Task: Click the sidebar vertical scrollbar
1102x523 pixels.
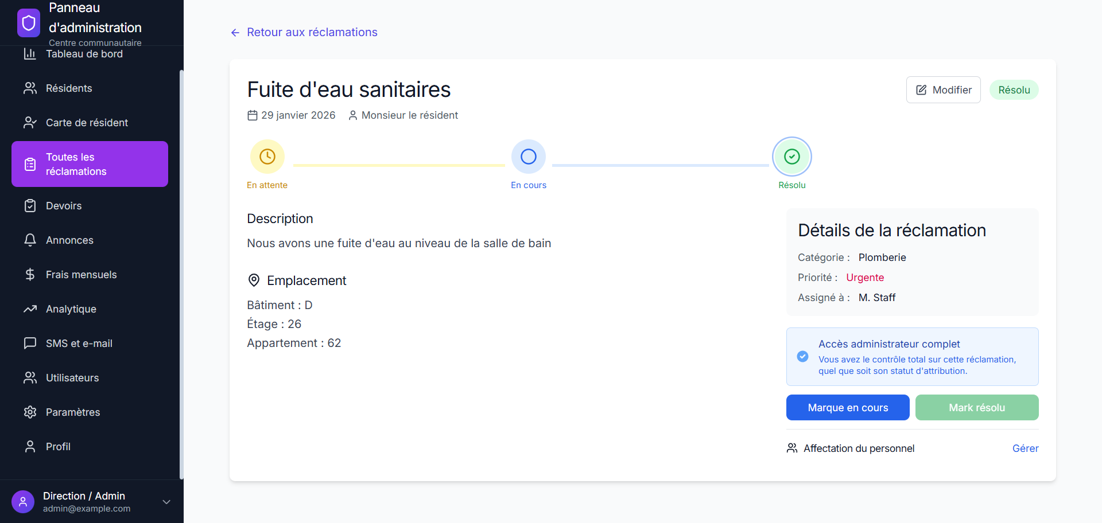Action: [x=181, y=274]
